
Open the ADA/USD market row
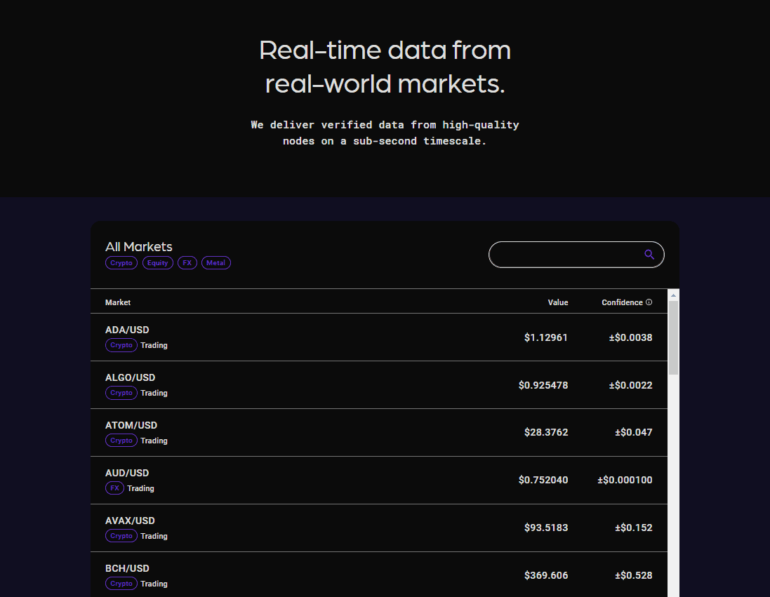[378, 337]
